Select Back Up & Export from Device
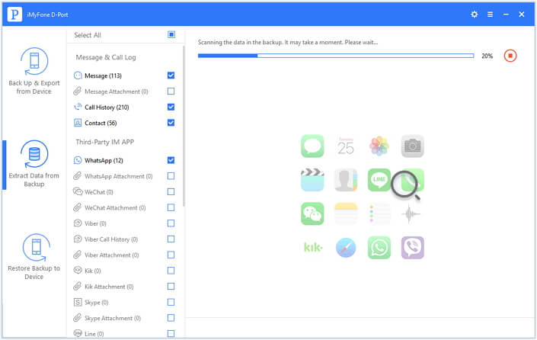This screenshot has height=340, width=537. (34, 71)
